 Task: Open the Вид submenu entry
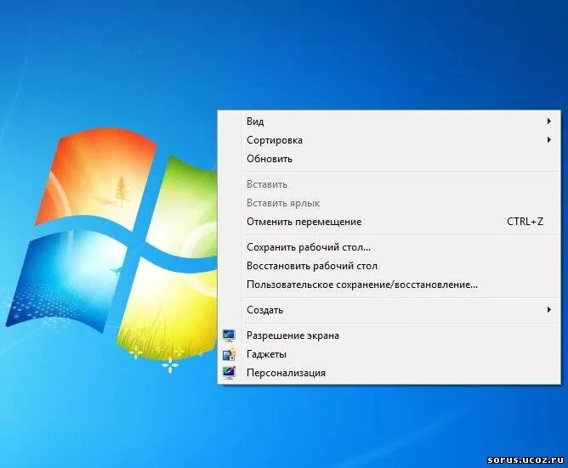389,121
